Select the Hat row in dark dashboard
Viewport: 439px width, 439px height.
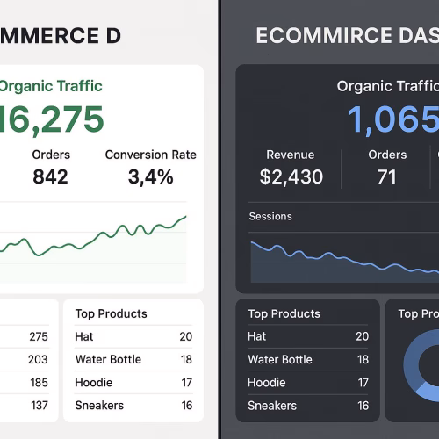click(308, 336)
